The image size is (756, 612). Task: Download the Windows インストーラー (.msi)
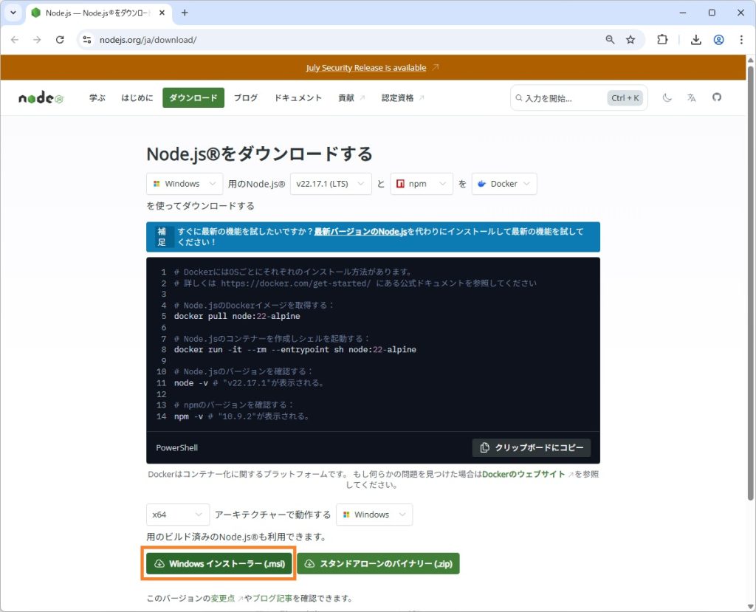219,563
